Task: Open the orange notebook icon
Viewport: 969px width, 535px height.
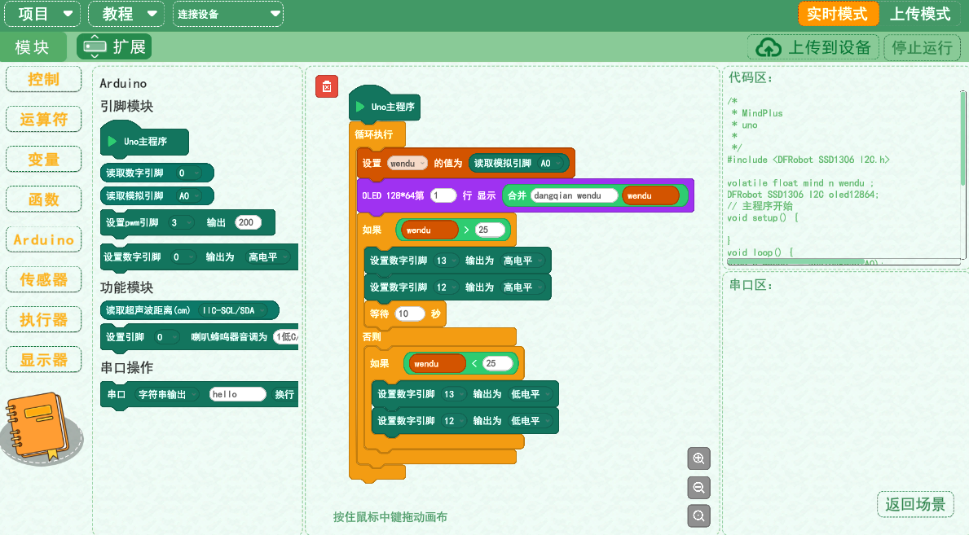Action: click(38, 426)
